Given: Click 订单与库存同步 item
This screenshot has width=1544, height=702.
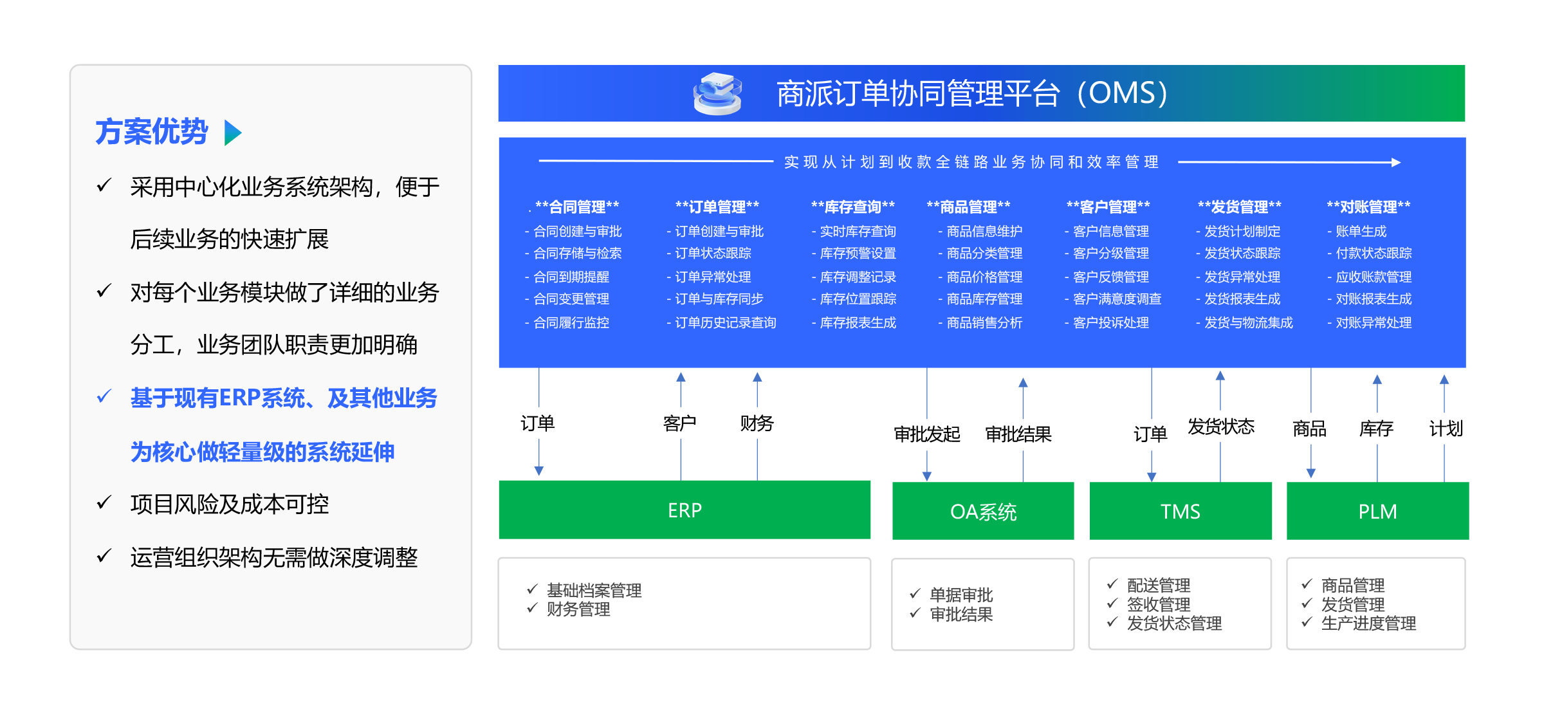Looking at the screenshot, I should coord(715,299).
